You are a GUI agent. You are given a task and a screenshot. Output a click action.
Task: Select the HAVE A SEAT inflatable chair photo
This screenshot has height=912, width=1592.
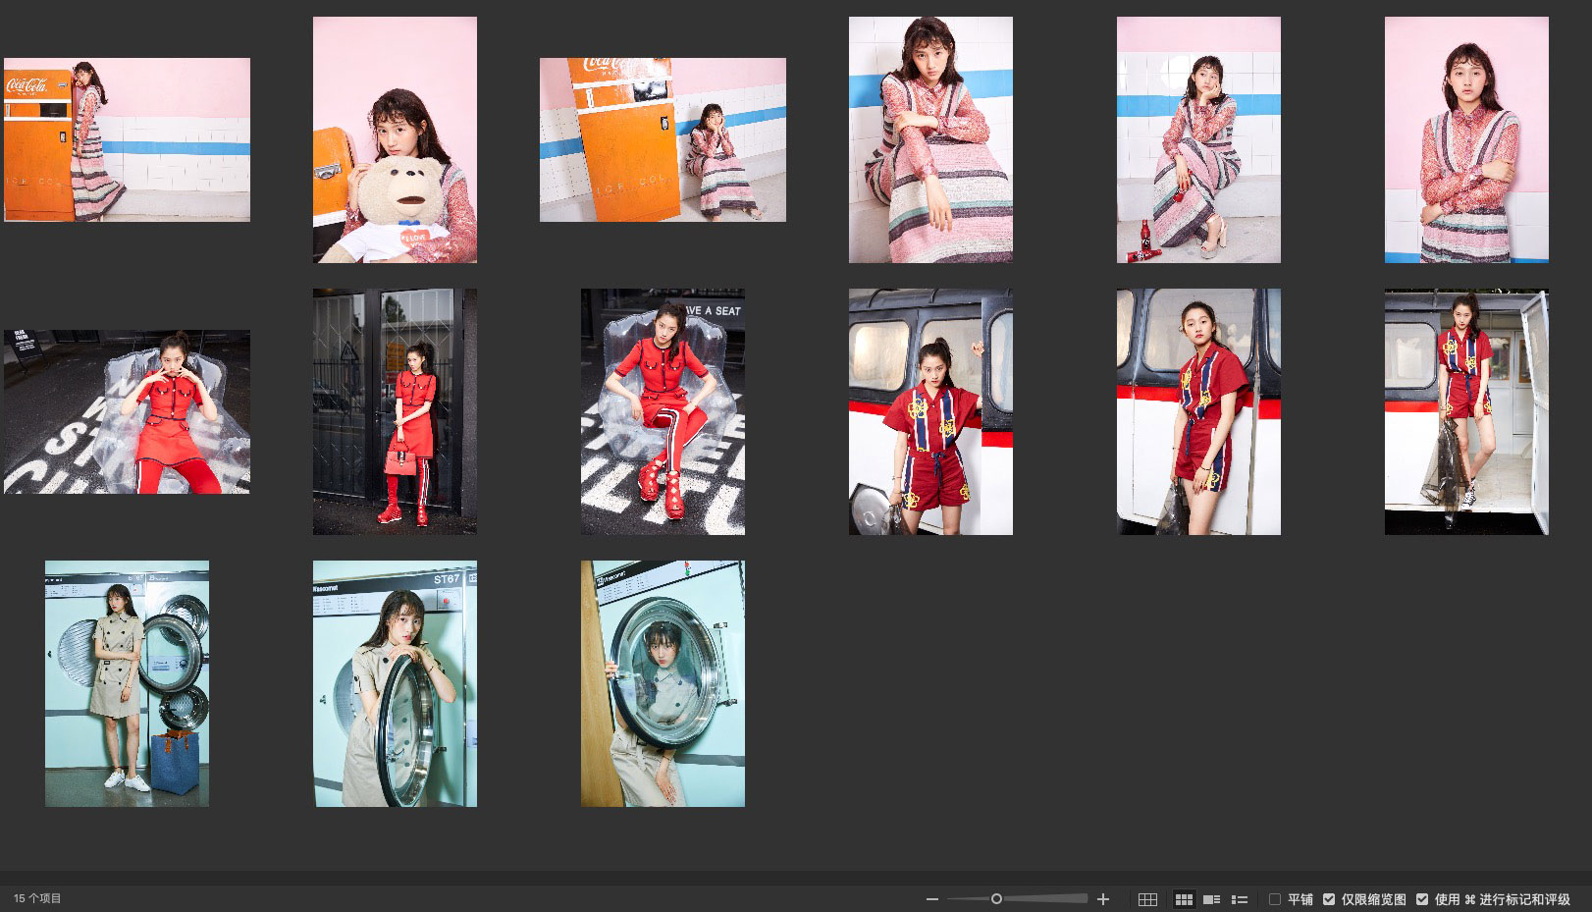663,411
